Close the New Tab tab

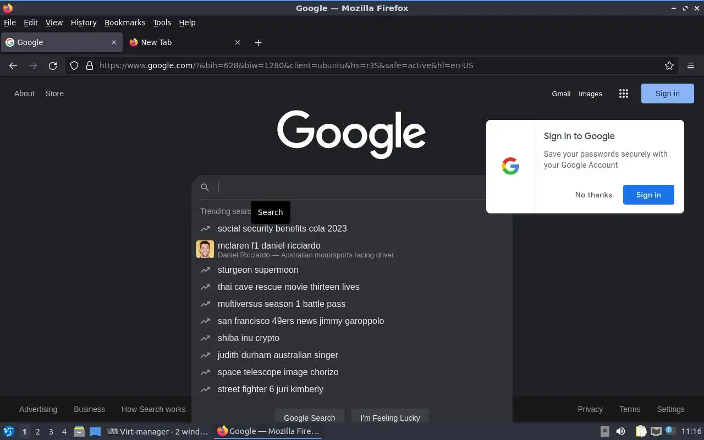pos(238,42)
